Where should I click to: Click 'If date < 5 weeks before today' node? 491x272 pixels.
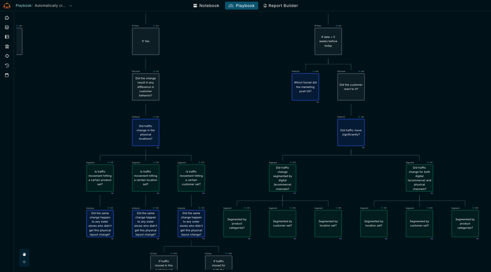328,41
